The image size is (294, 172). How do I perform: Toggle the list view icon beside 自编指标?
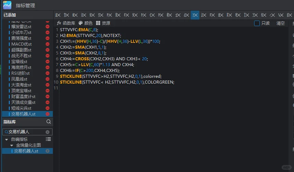(48, 139)
